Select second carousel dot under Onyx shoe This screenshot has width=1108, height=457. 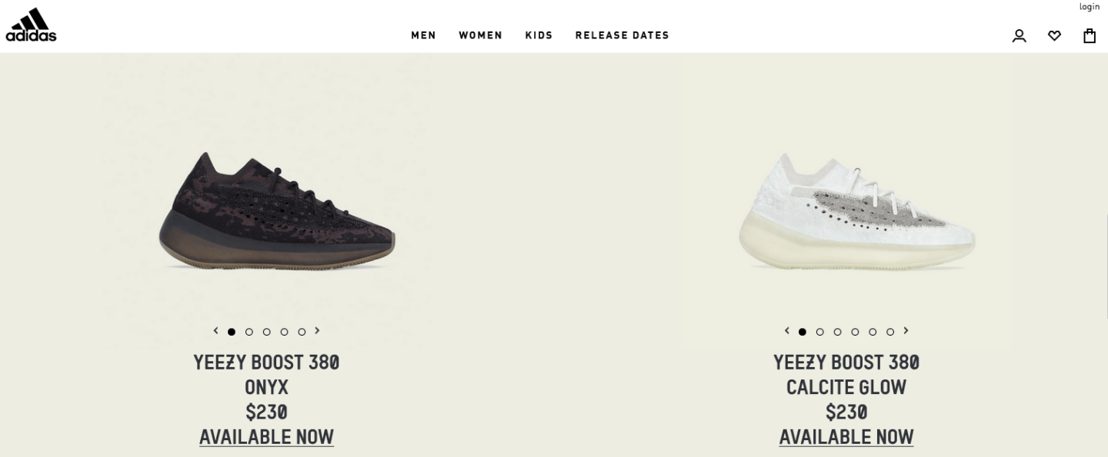coord(249,332)
